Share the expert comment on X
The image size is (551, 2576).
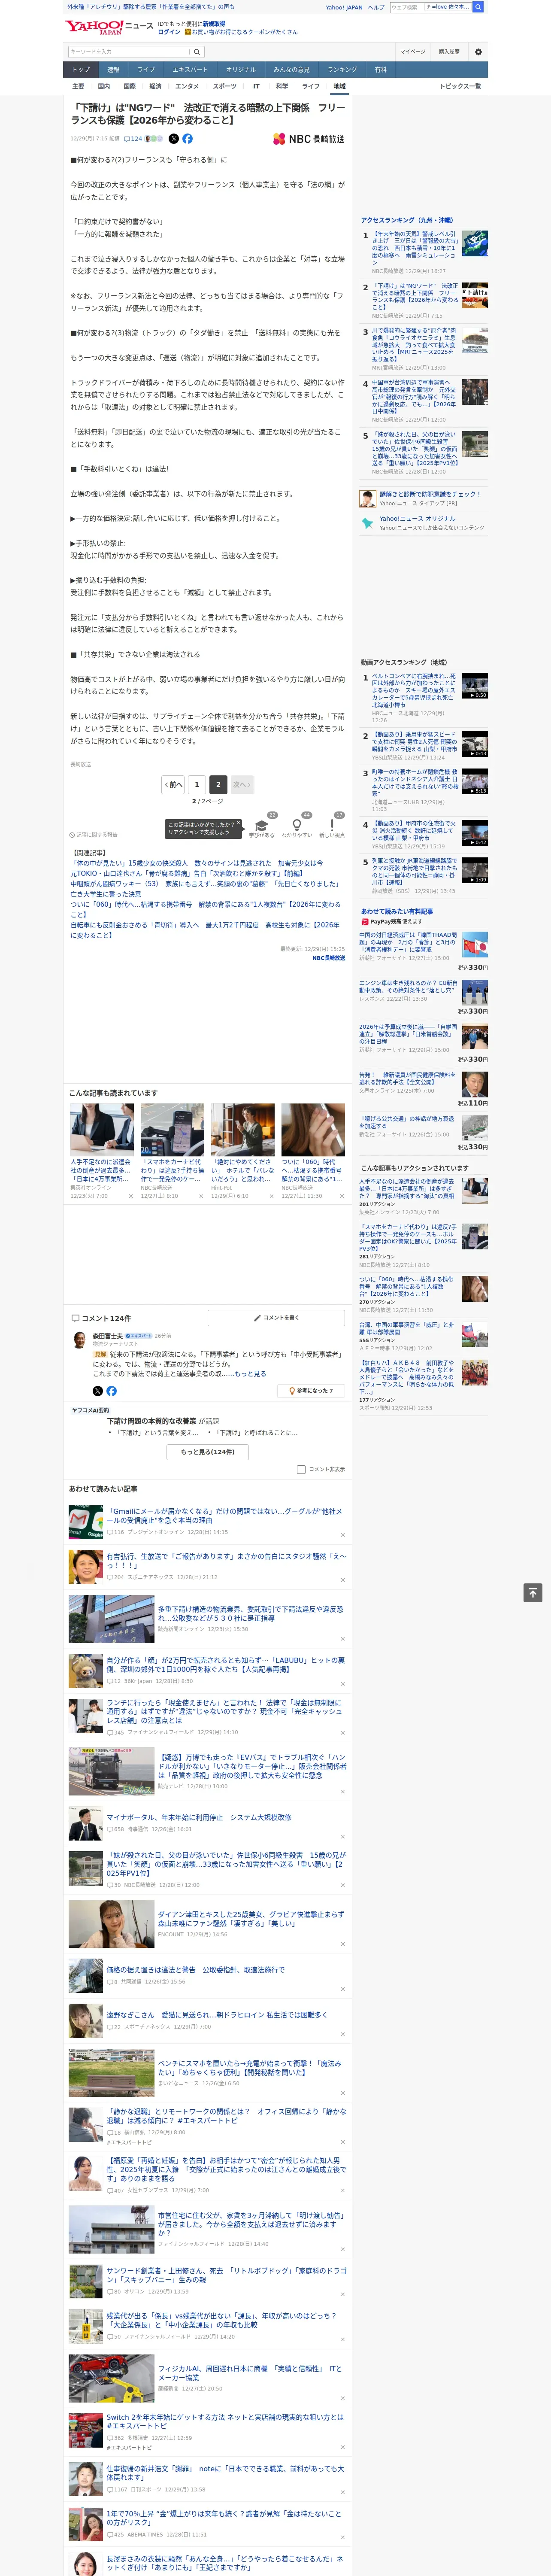click(x=97, y=1391)
